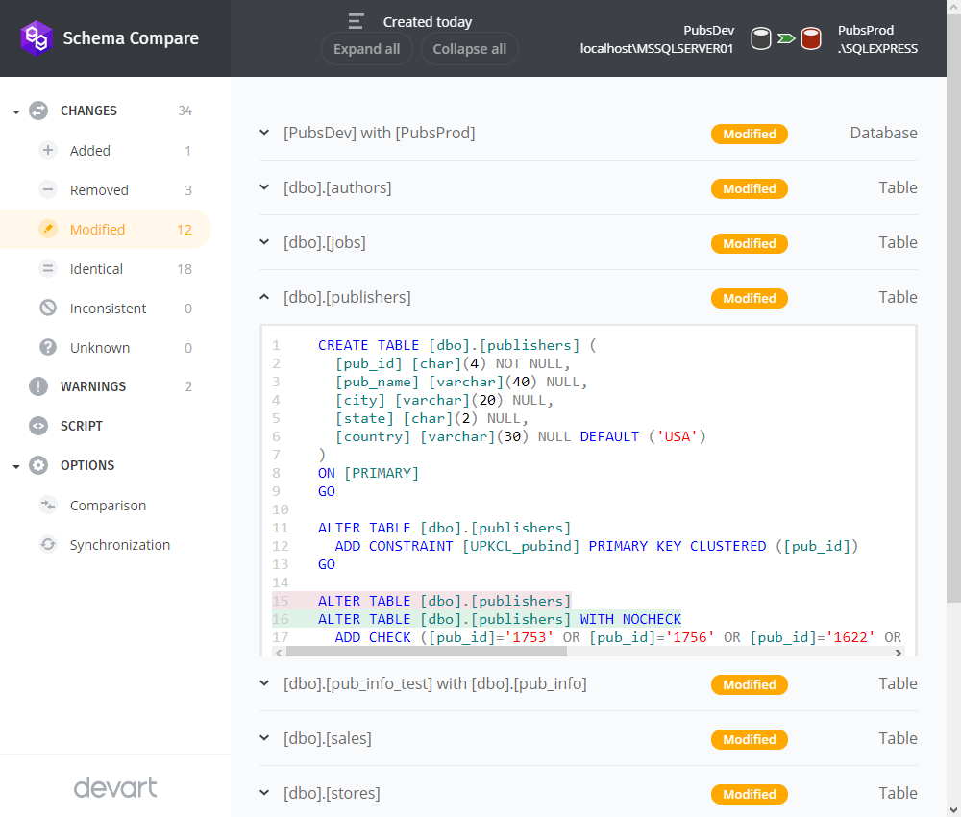The height and width of the screenshot is (817, 961).
Task: Click the Collapse all button
Action: pyautogui.click(x=470, y=49)
